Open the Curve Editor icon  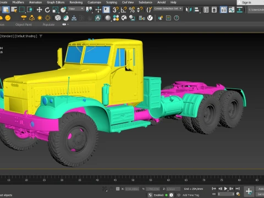click(x=232, y=9)
